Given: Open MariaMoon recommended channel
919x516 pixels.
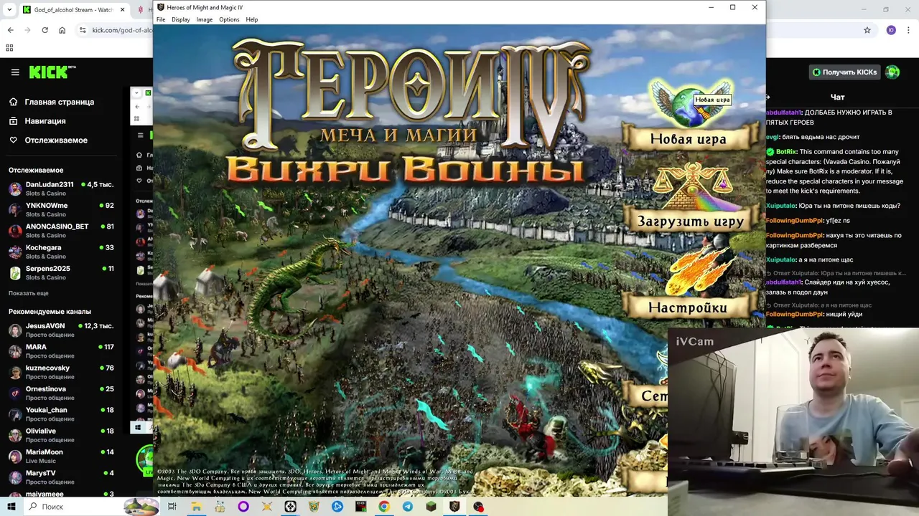Looking at the screenshot, I should 61,456.
